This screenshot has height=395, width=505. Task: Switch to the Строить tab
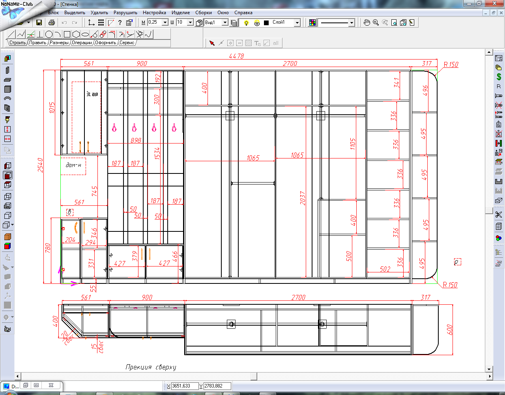click(18, 43)
